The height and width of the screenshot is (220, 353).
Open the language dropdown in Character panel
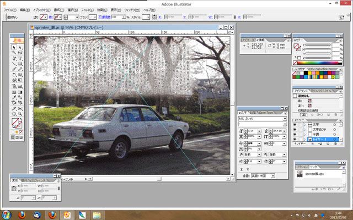tap(273, 176)
